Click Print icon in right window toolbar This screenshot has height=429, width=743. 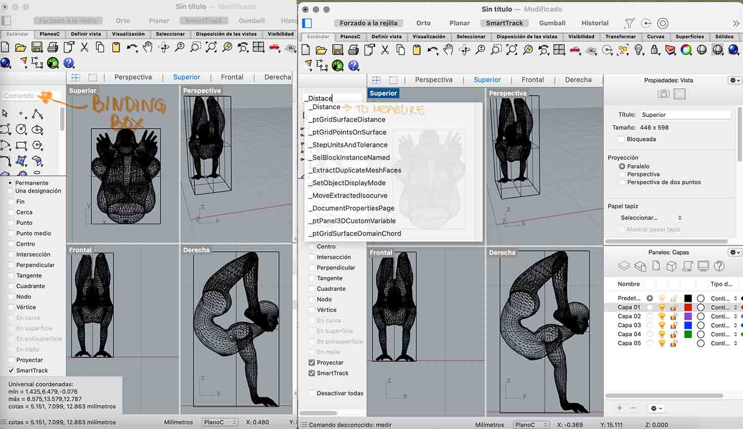[353, 50]
